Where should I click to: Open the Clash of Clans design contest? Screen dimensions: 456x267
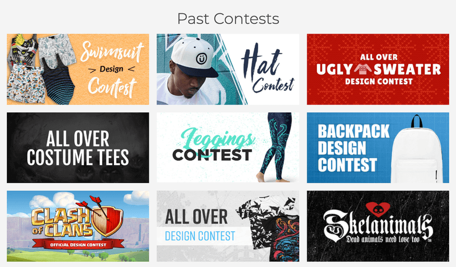pos(78,226)
